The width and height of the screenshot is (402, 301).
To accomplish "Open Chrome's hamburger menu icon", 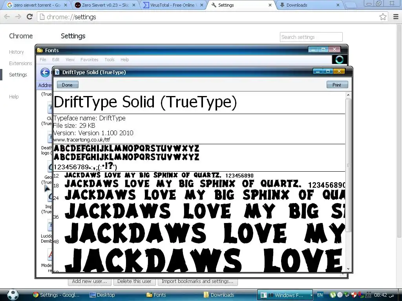I will click(396, 17).
